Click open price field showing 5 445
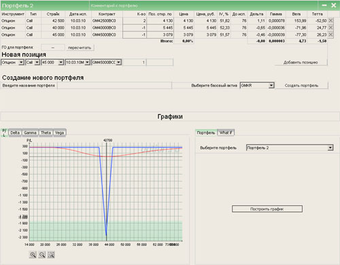 pos(160,28)
